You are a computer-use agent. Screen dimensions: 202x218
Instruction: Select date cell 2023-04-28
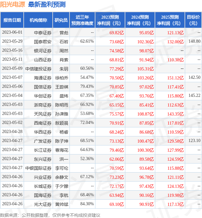click(12, 132)
